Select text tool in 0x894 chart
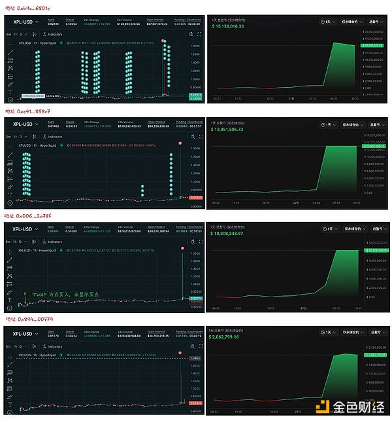Image resolution: width=392 pixels, height=421 pixels. 10,405
